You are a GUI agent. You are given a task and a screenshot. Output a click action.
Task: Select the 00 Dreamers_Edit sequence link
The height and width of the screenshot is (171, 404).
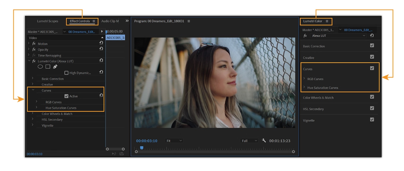pos(81,31)
